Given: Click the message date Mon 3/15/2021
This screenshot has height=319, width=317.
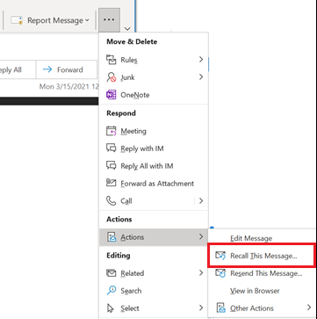Looking at the screenshot, I should 68,87.
